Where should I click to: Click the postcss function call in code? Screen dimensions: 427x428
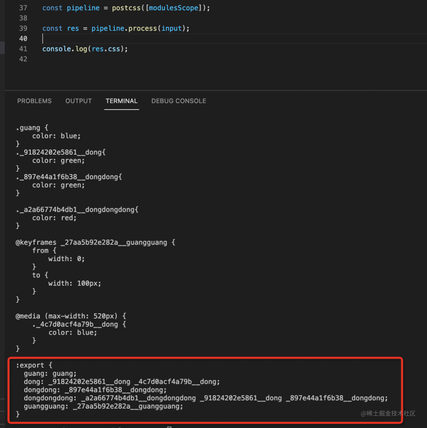(126, 8)
